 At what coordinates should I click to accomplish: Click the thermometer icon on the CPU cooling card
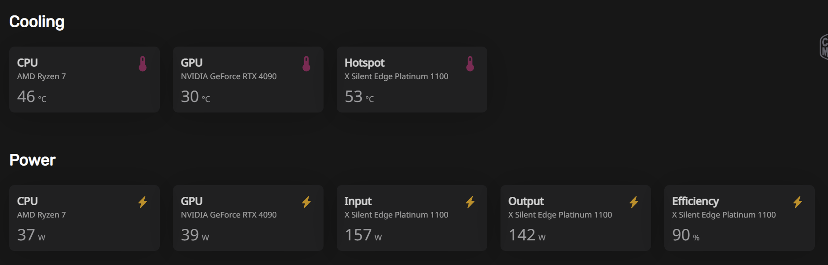[143, 64]
